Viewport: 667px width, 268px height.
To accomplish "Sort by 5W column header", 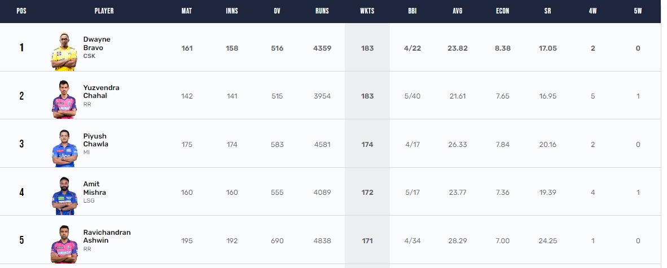I will [638, 11].
